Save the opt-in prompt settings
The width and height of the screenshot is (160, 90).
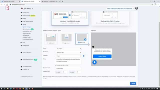[x=133, y=83]
